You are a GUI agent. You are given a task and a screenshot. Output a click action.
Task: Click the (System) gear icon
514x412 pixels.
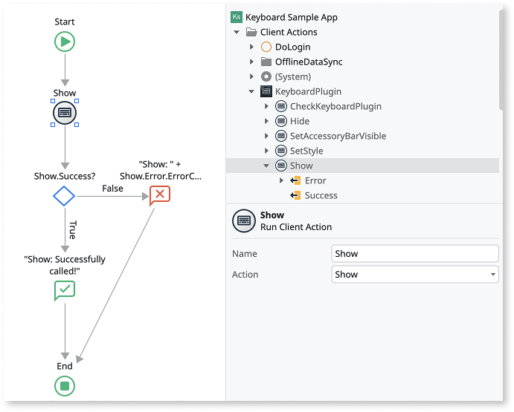[x=266, y=76]
